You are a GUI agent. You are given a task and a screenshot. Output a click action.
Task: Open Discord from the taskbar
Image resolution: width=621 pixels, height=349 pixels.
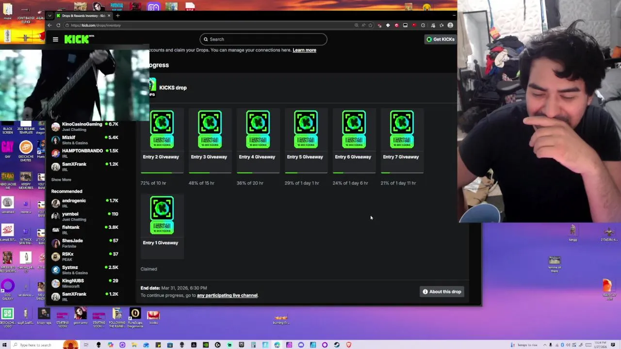coord(301,345)
